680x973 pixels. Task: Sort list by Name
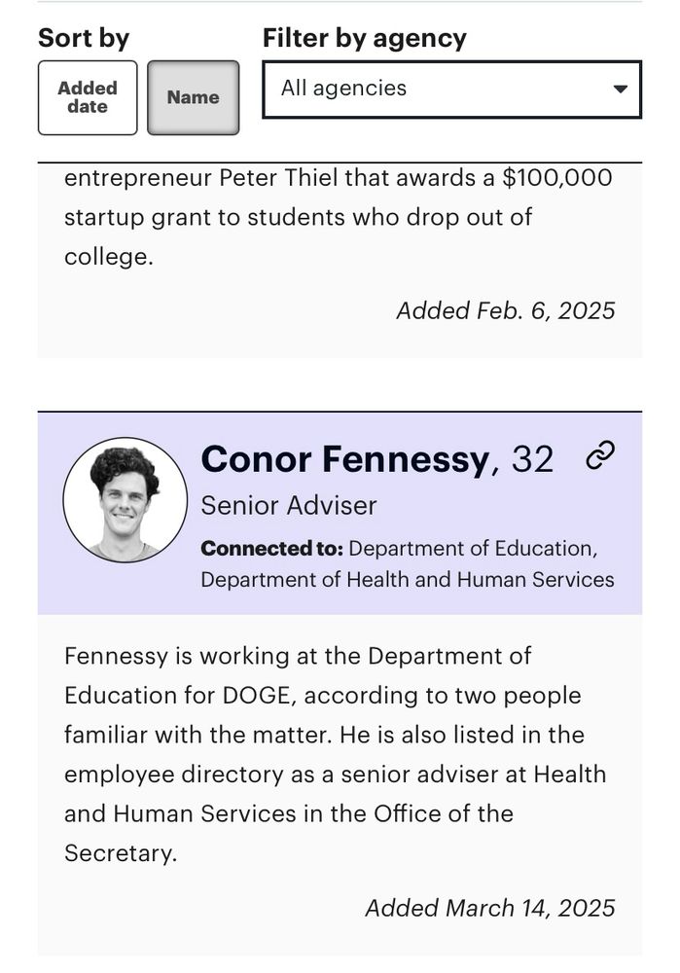click(x=193, y=97)
